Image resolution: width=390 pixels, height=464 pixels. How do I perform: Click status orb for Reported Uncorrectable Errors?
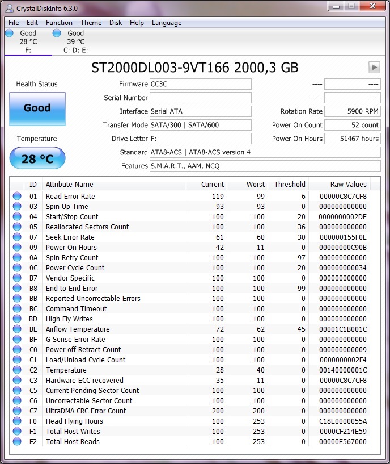(x=17, y=298)
